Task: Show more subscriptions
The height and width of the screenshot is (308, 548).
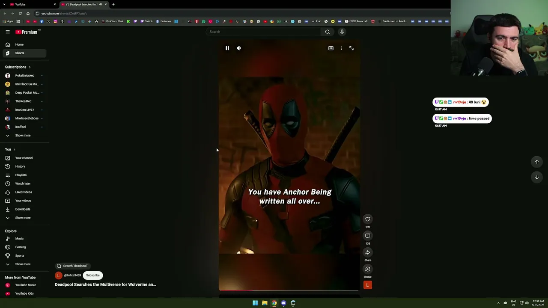Action: point(24,136)
